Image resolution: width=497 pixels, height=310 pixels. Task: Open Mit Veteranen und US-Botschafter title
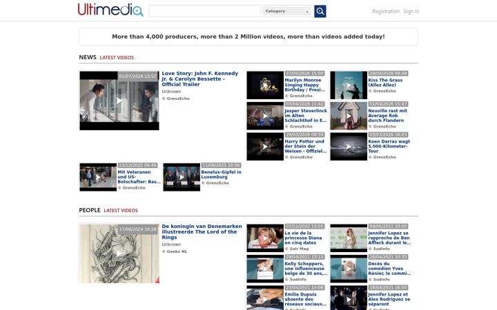click(139, 177)
